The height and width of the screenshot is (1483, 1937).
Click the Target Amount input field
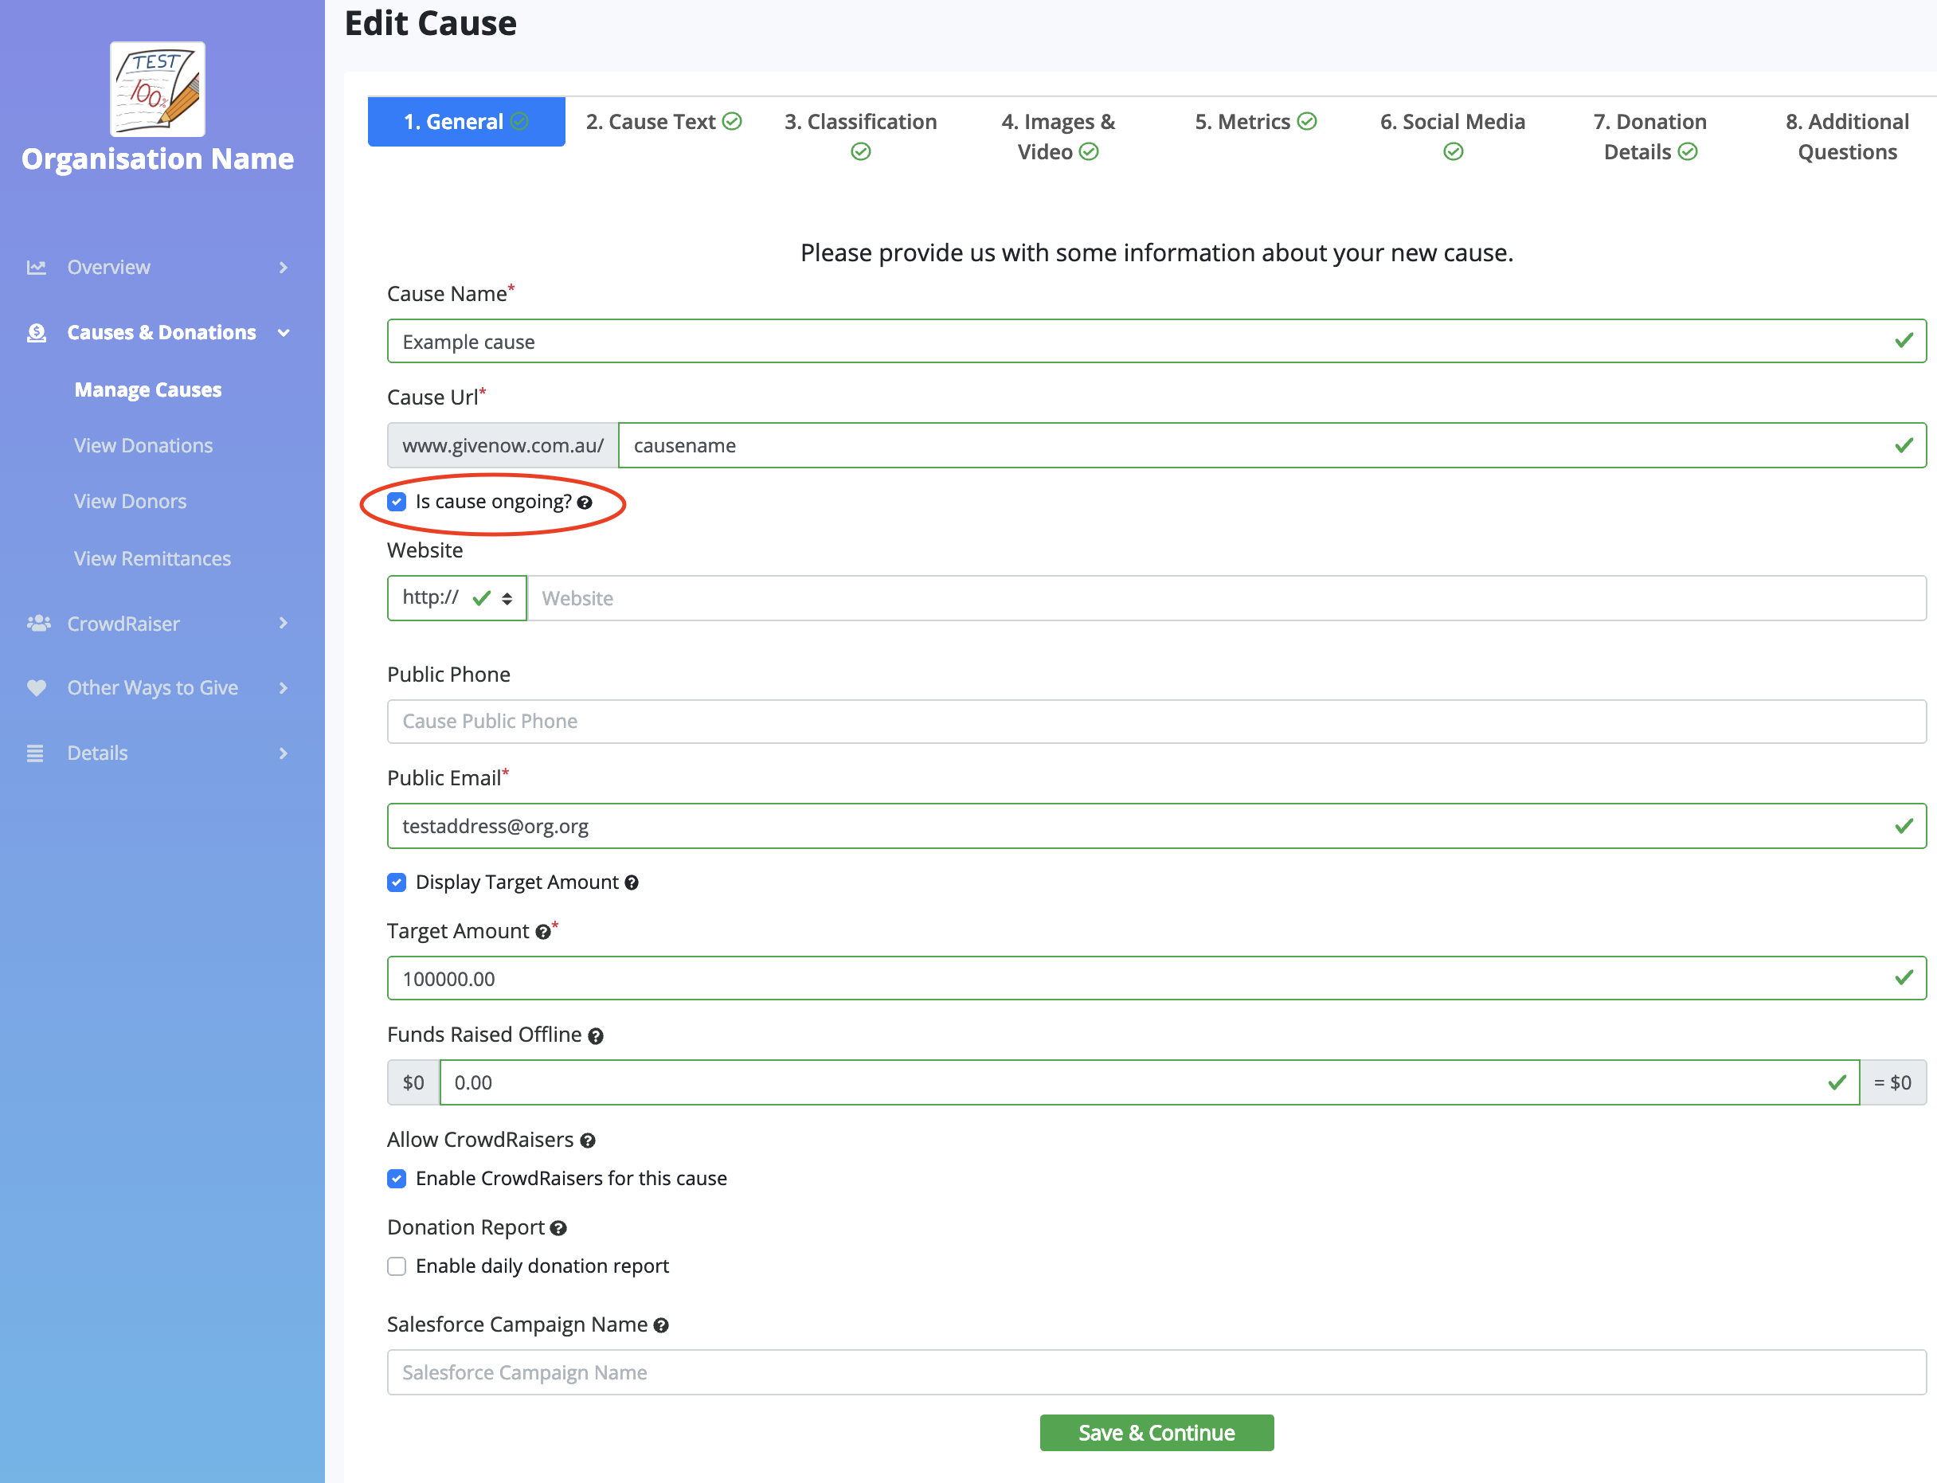click(x=1156, y=978)
